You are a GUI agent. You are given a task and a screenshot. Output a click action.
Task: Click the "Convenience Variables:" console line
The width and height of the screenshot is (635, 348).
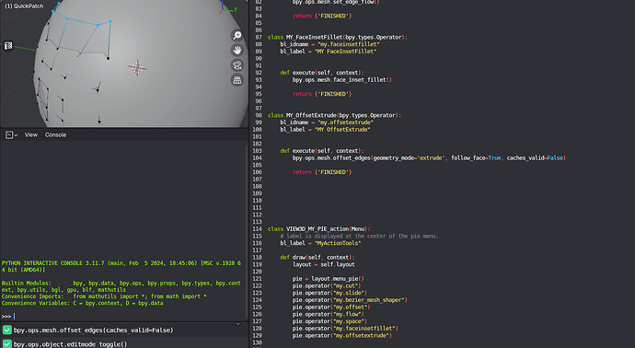(x=82, y=303)
